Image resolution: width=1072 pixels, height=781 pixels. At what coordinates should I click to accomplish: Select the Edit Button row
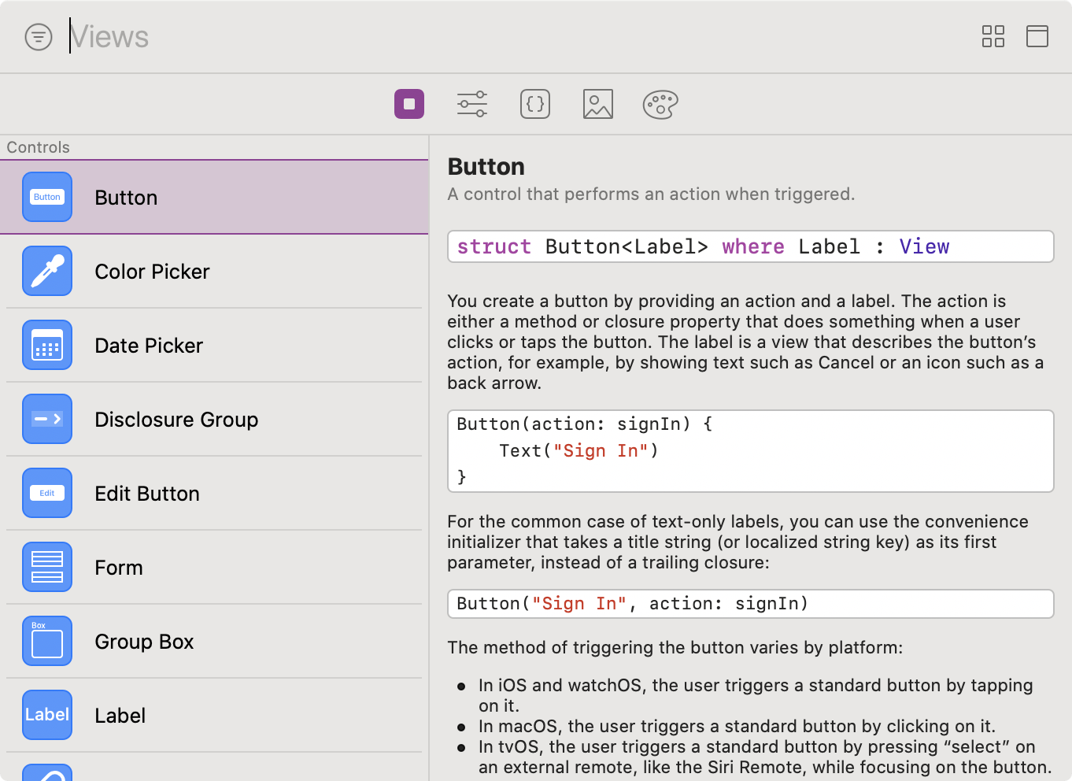tap(214, 494)
